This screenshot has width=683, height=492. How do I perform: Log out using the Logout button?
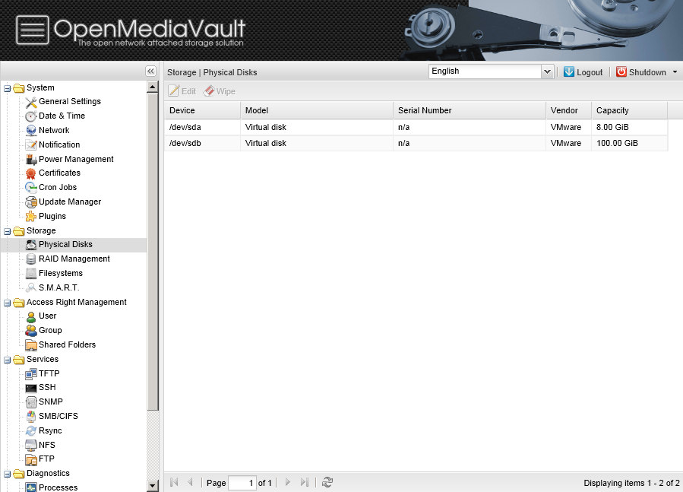point(583,72)
